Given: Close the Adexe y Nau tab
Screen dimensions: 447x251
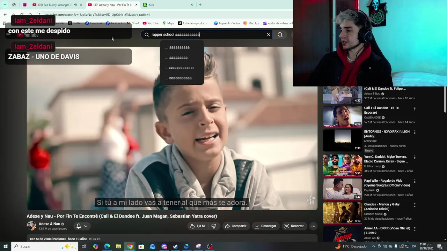Looking at the screenshot, I should (x=137, y=5).
